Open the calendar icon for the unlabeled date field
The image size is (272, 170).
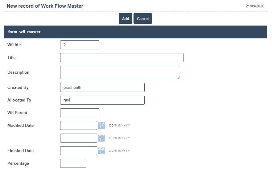[101, 138]
